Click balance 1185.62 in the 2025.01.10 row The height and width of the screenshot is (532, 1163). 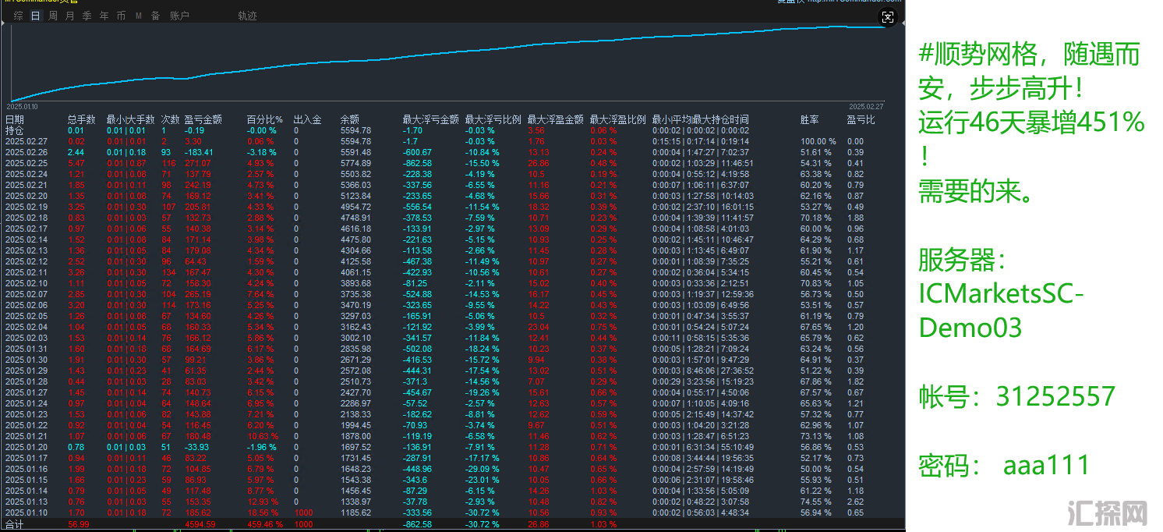355,512
